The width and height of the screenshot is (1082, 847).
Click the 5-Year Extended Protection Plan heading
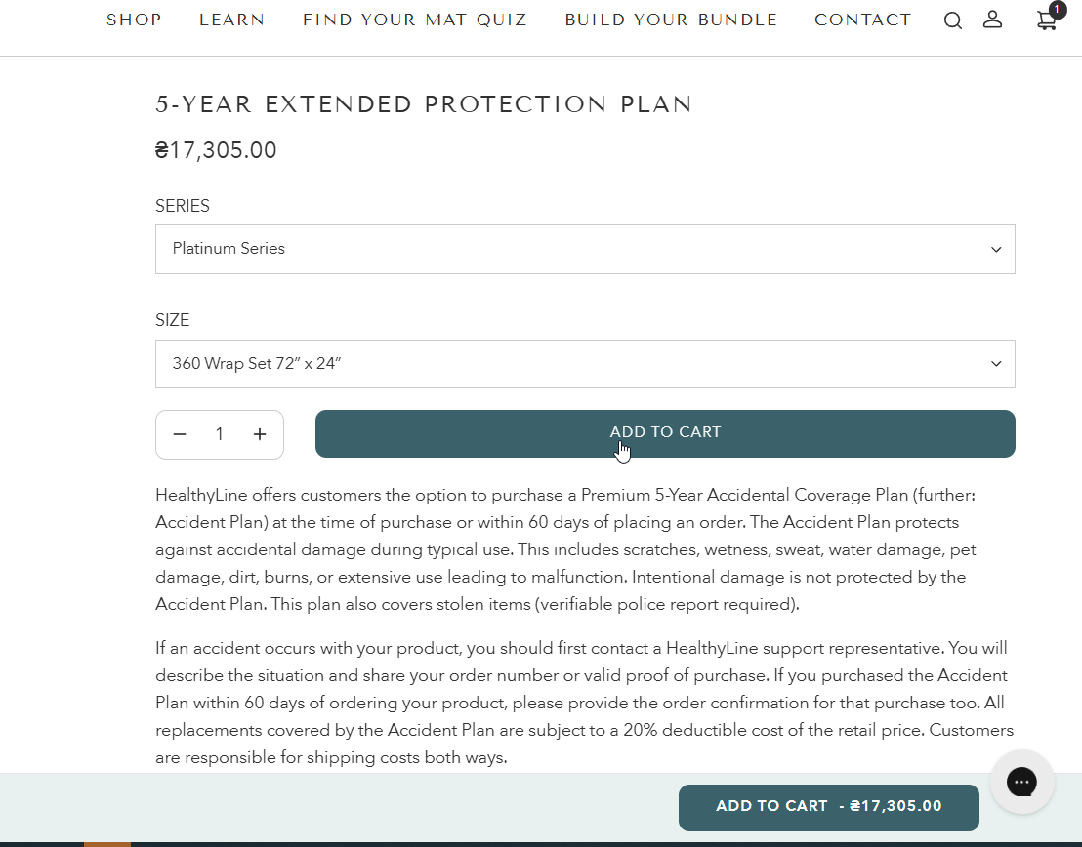[424, 105]
